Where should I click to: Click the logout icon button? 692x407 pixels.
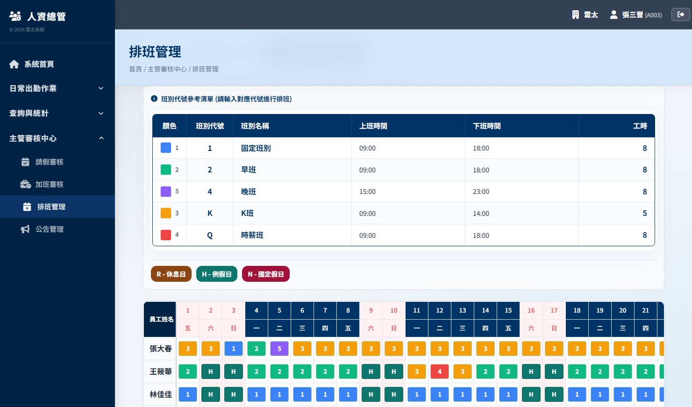(680, 14)
